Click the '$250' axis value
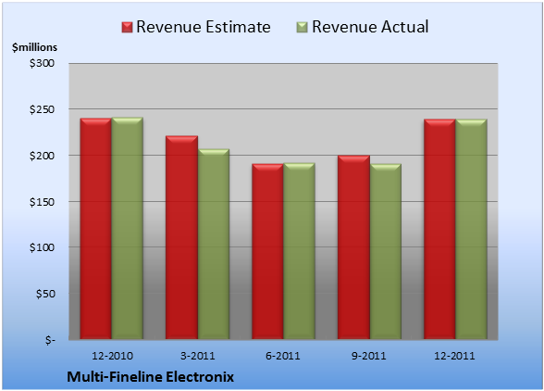This screenshot has height=391, width=544. click(42, 109)
